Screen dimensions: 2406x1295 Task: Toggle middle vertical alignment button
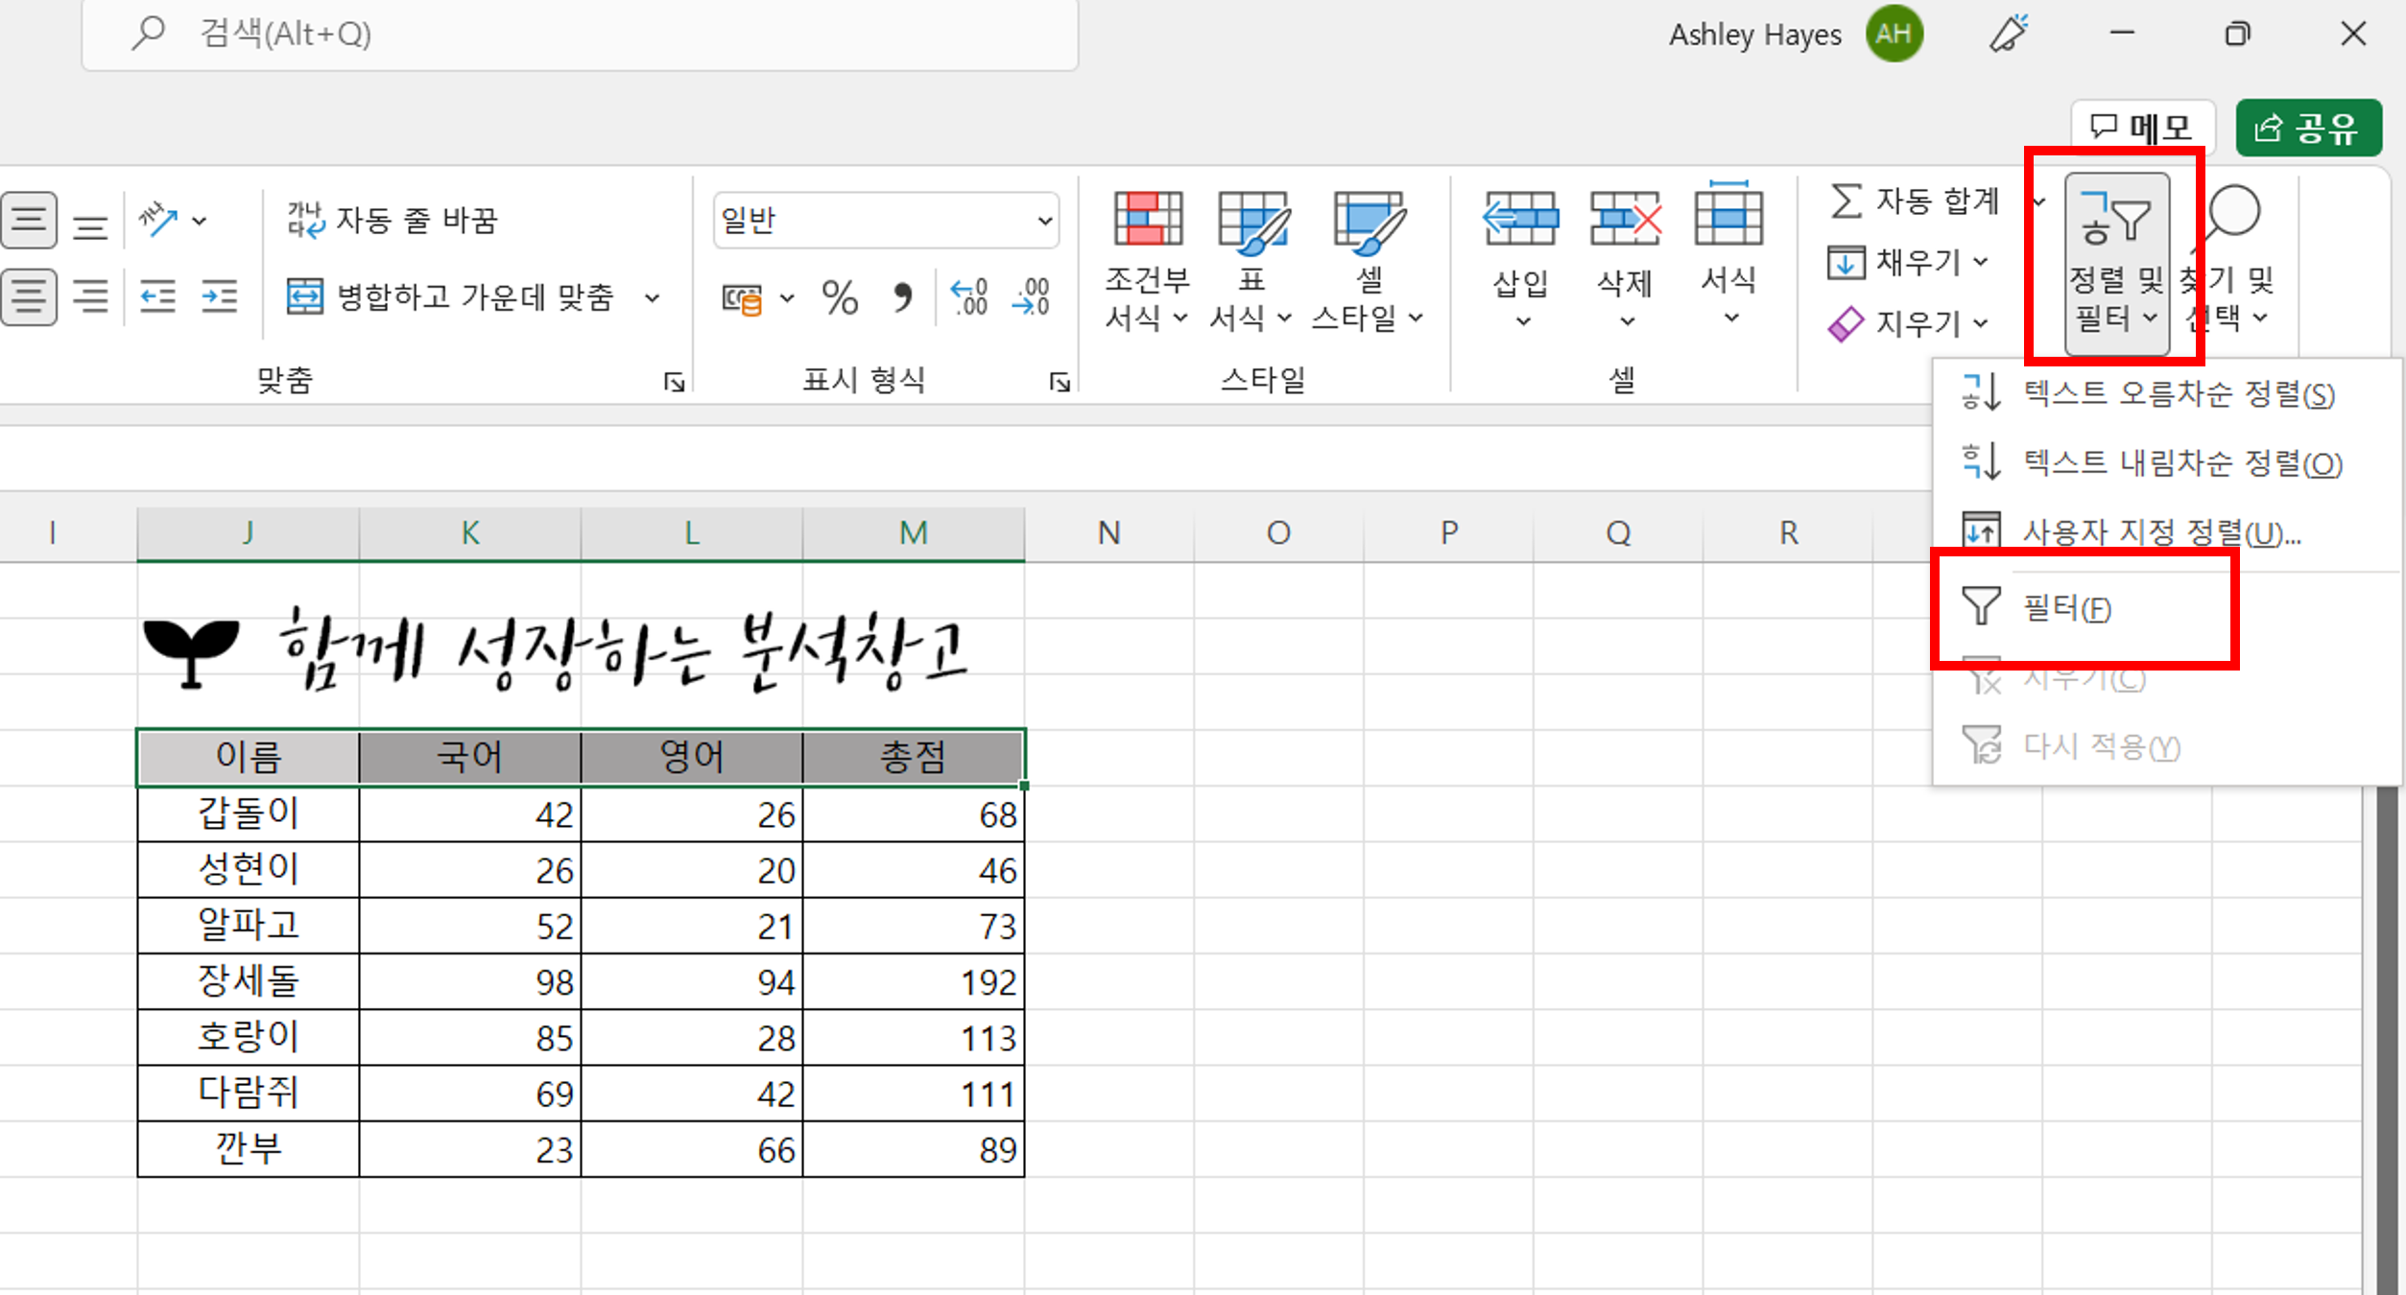29,220
